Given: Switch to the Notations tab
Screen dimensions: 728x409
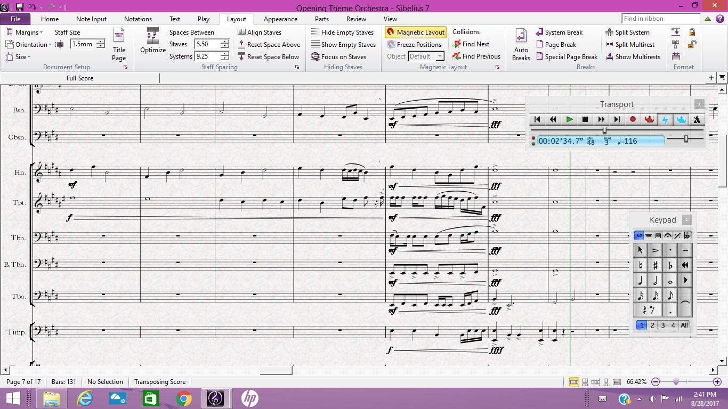Looking at the screenshot, I should [x=138, y=19].
